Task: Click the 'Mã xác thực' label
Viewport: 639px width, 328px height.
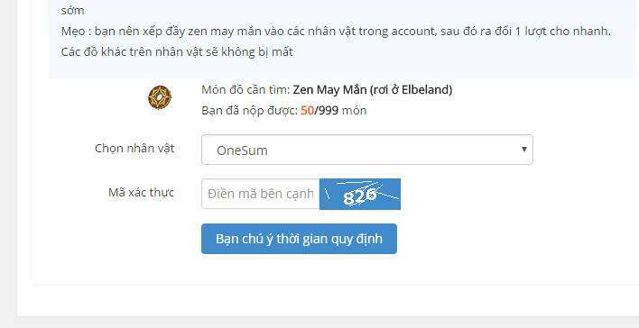Action: [141, 193]
